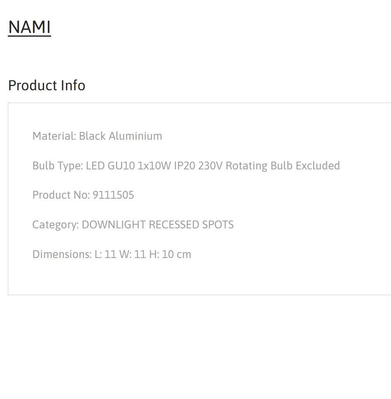The height and width of the screenshot is (399, 391).
Task: Click the word RECESSED in Category line
Action: [174, 225]
